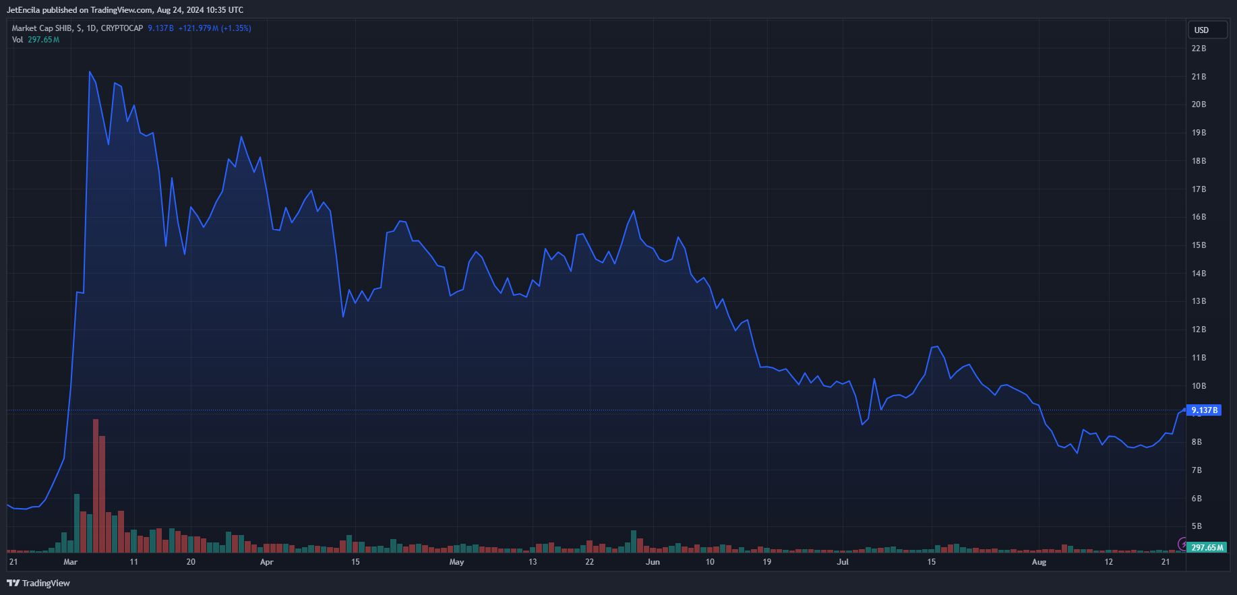Image resolution: width=1237 pixels, height=595 pixels.
Task: Click the 15 date label between Apr and May
Action: coord(355,562)
